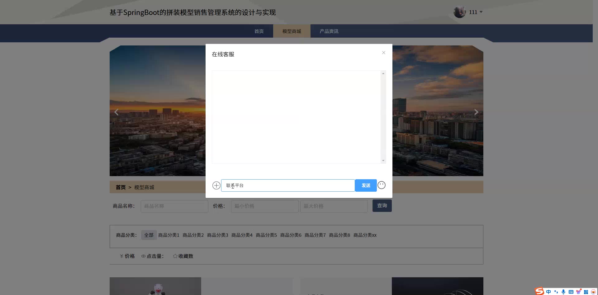Open the Sogou soft keyboard icon
This screenshot has width=598, height=295.
pos(571,292)
